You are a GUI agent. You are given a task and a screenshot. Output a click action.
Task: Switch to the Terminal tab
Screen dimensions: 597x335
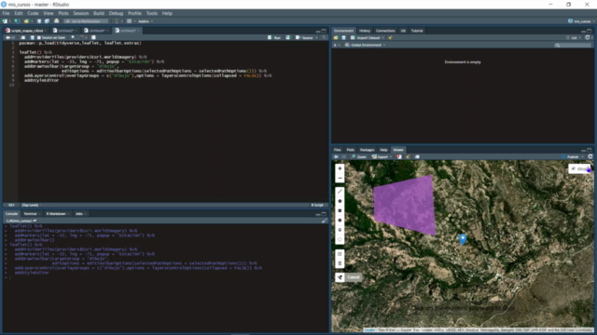tap(30, 214)
